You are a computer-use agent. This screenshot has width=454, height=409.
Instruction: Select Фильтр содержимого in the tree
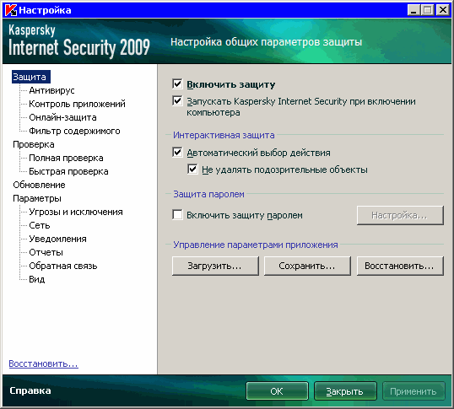pos(74,131)
